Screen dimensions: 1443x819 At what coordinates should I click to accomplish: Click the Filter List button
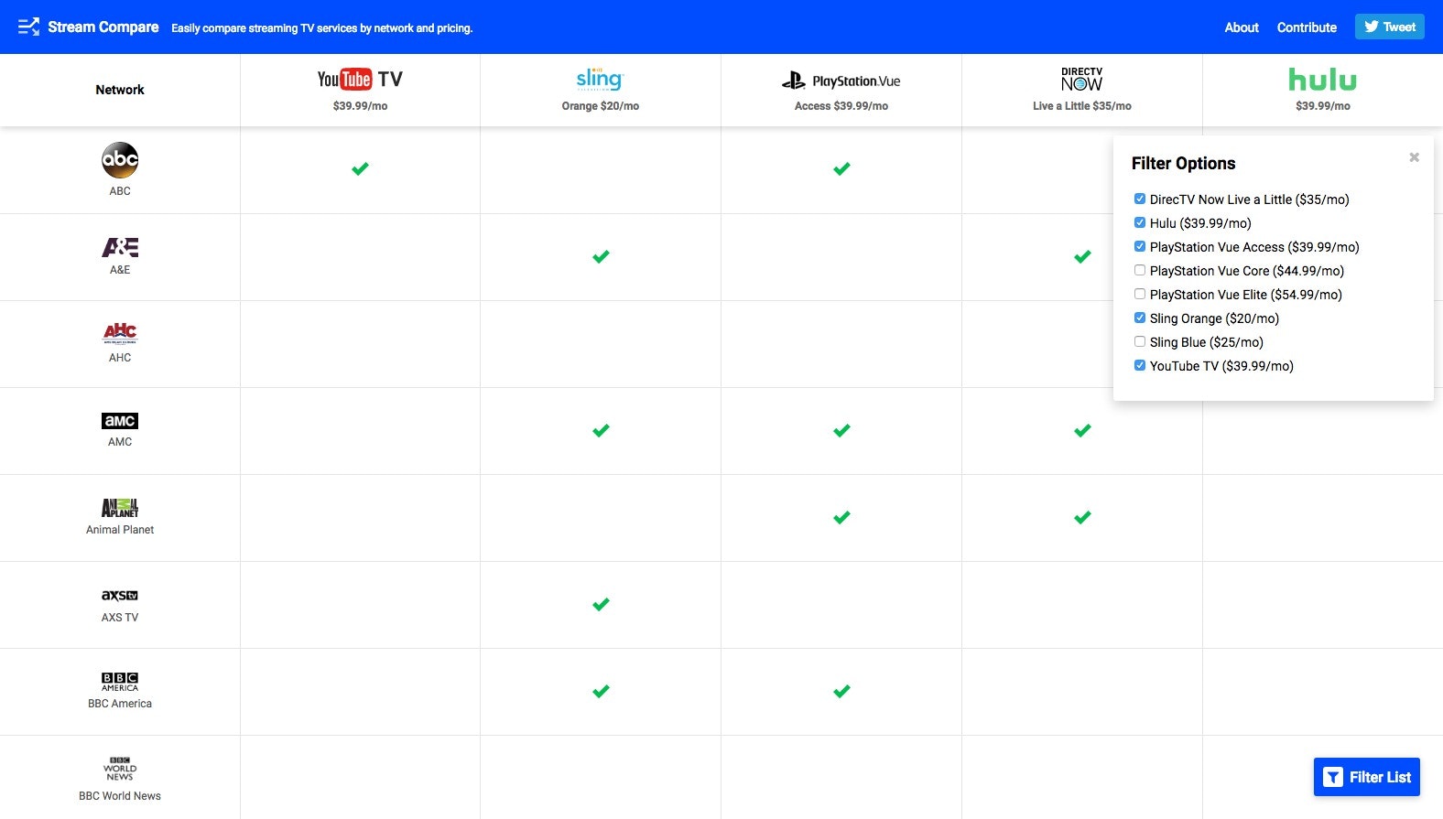coord(1366,777)
